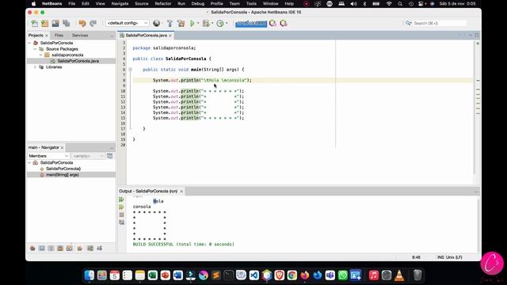Collapse the Source Packages node
Image resolution: width=507 pixels, height=285 pixels.
tap(35, 49)
